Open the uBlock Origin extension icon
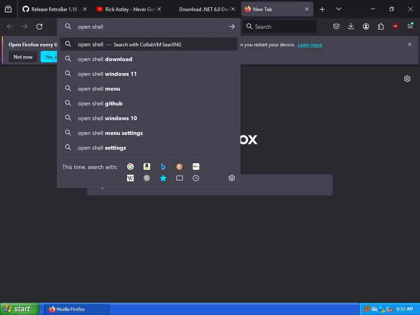Image resolution: width=420 pixels, height=315 pixels. (x=395, y=26)
